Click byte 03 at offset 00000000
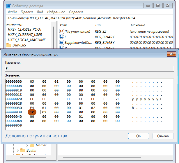The image size is (179, 163). click(x=32, y=81)
